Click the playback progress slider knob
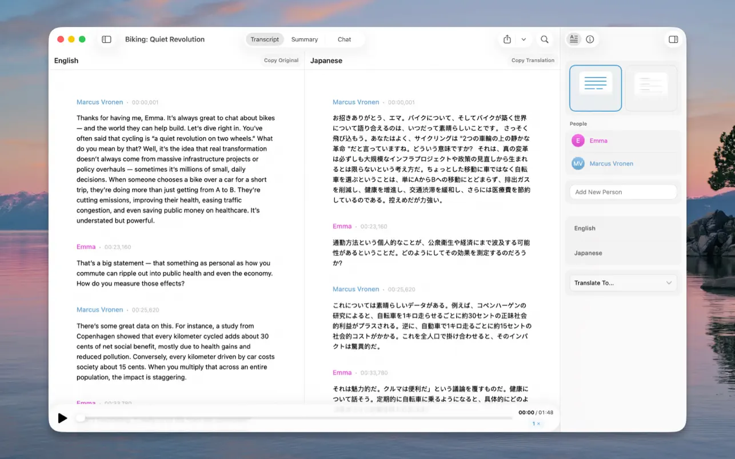The image size is (735, 459). click(x=81, y=418)
